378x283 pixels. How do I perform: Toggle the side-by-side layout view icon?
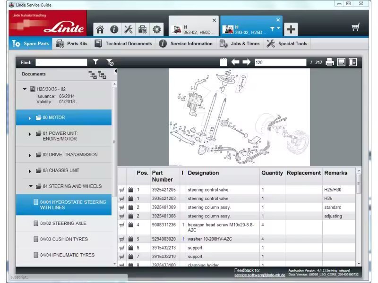tap(352, 62)
